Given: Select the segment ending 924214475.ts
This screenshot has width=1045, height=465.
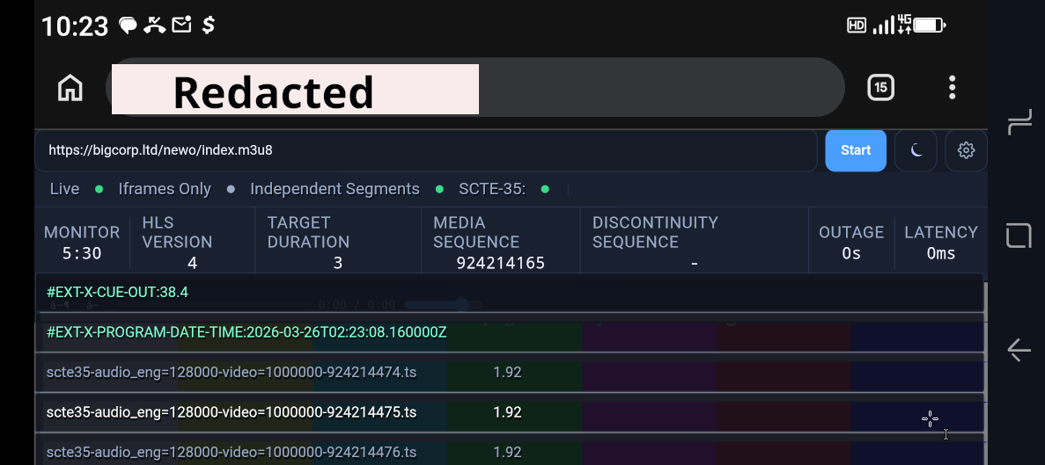Looking at the screenshot, I should (231, 412).
